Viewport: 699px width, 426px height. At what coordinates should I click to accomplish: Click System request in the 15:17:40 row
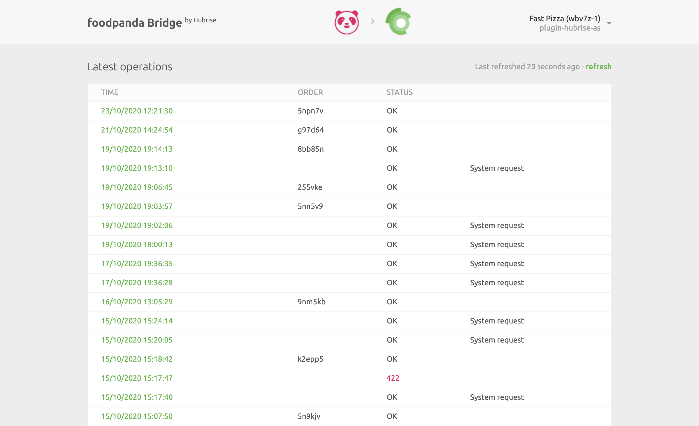(497, 397)
